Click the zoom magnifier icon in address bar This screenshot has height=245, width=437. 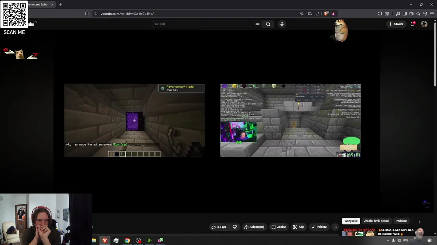point(302,14)
